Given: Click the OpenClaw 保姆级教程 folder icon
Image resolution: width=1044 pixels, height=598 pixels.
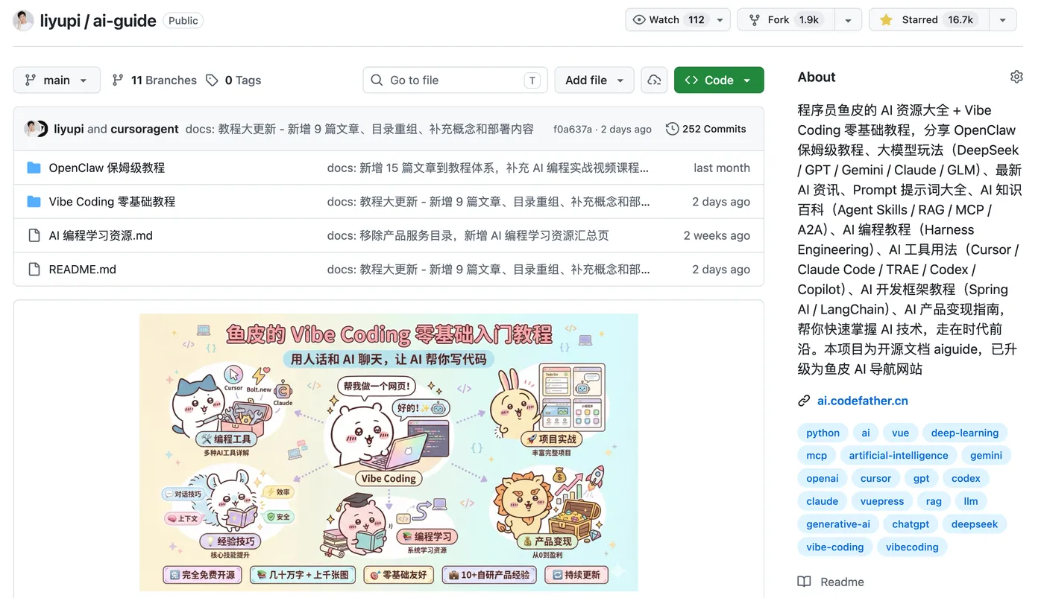Looking at the screenshot, I should [x=34, y=168].
